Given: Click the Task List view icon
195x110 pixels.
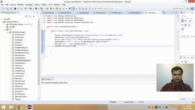Looking at the screenshot, I should (x=182, y=13).
